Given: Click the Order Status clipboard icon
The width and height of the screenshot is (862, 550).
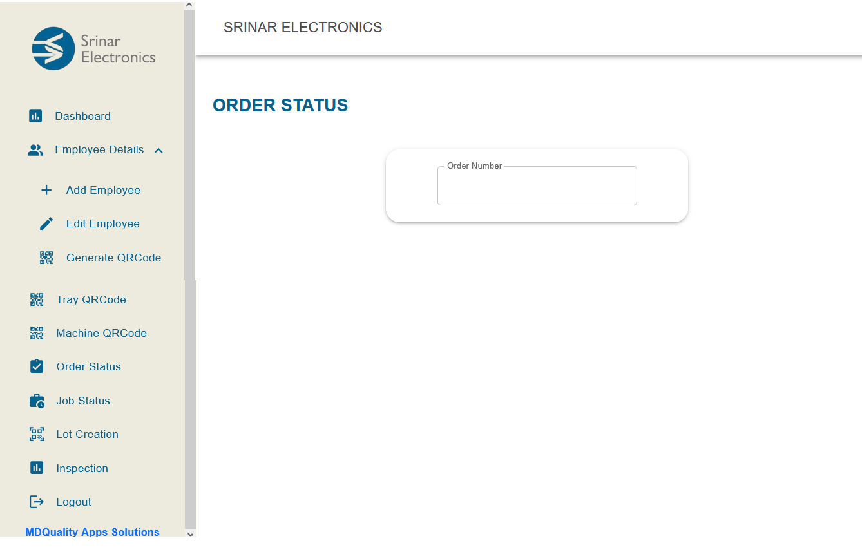Looking at the screenshot, I should [x=37, y=366].
